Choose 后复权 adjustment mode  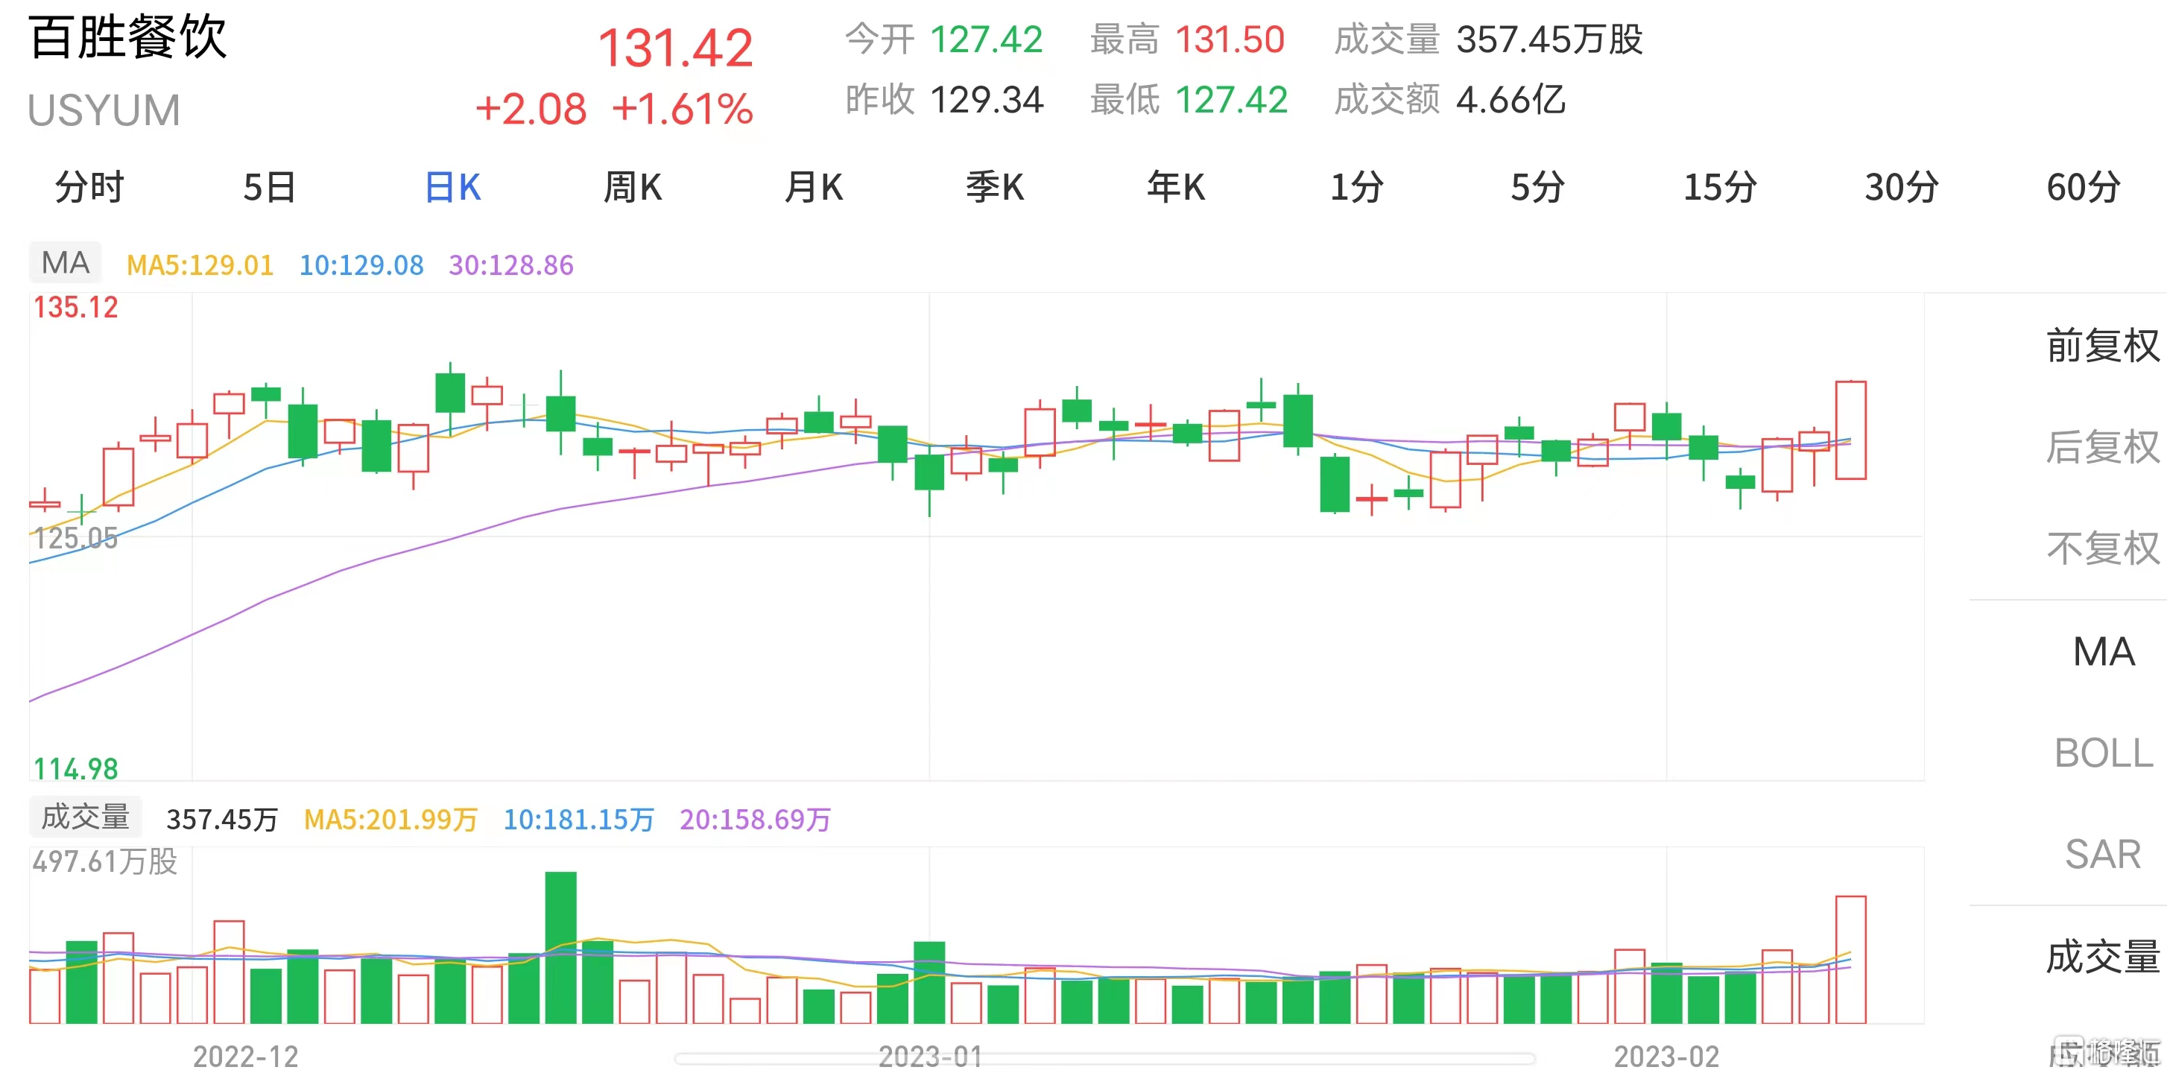click(2101, 446)
